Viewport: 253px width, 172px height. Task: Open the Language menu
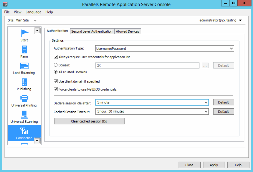(33, 12)
